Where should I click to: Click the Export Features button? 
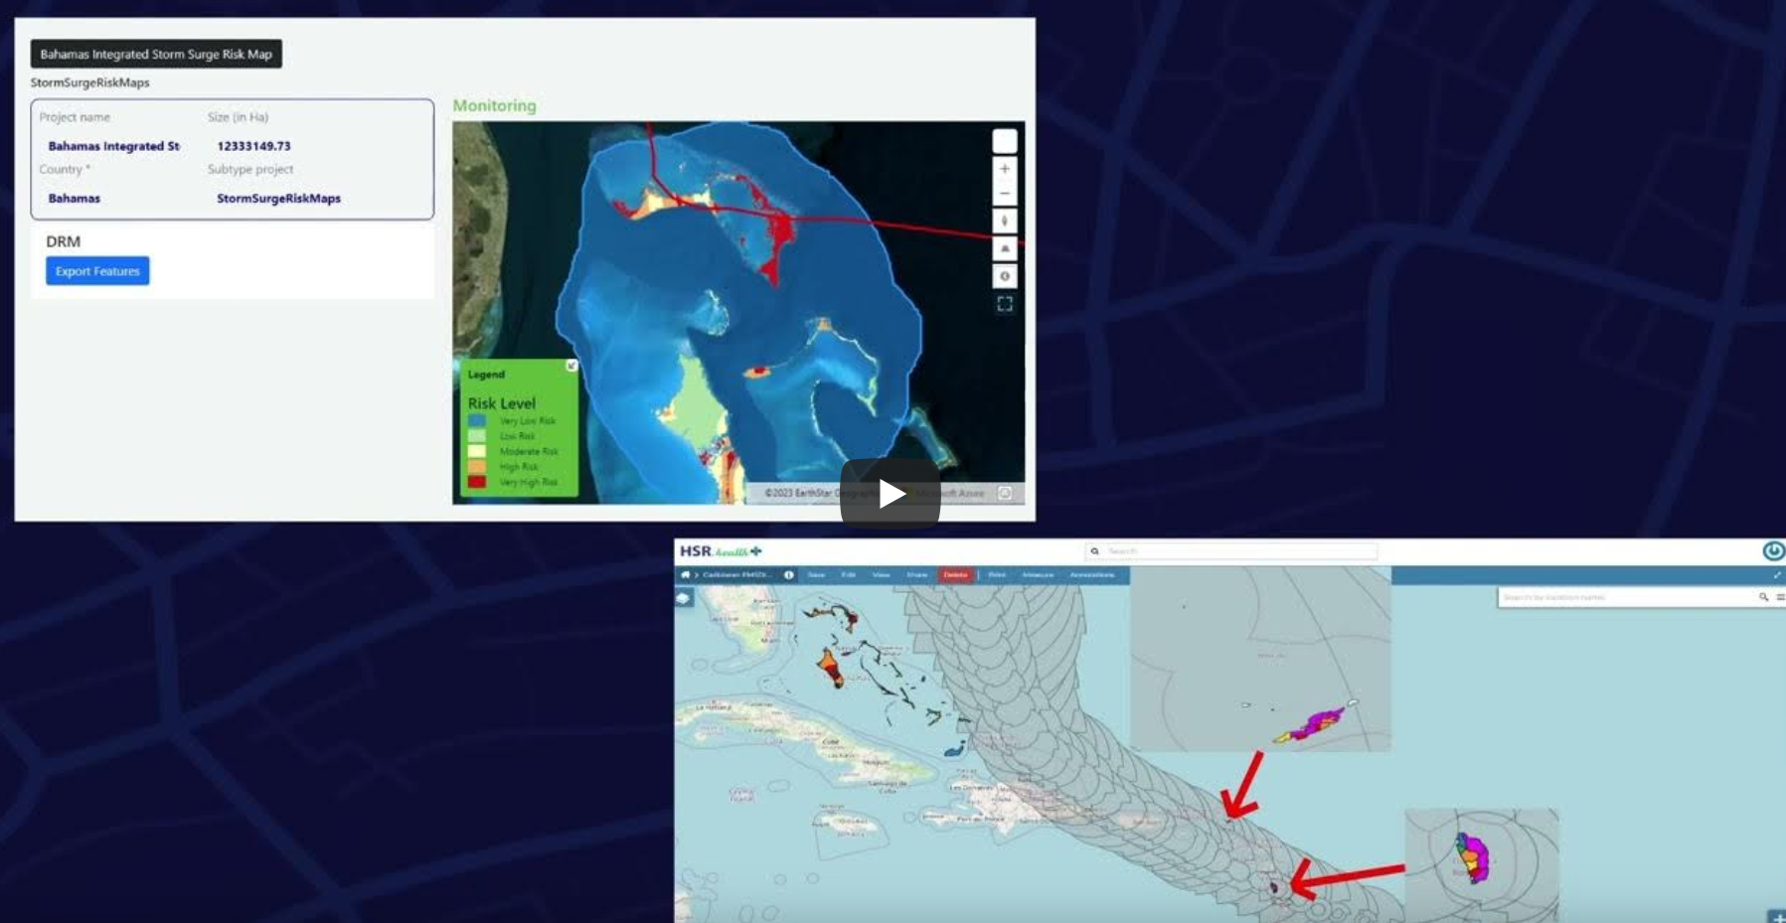96,270
